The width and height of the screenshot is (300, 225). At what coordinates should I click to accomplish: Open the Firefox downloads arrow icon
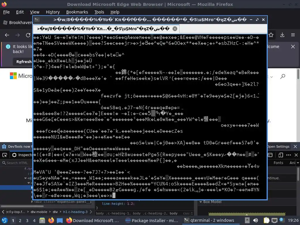point(282,35)
